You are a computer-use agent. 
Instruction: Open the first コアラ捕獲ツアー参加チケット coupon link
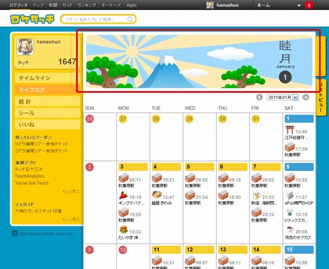point(41,144)
